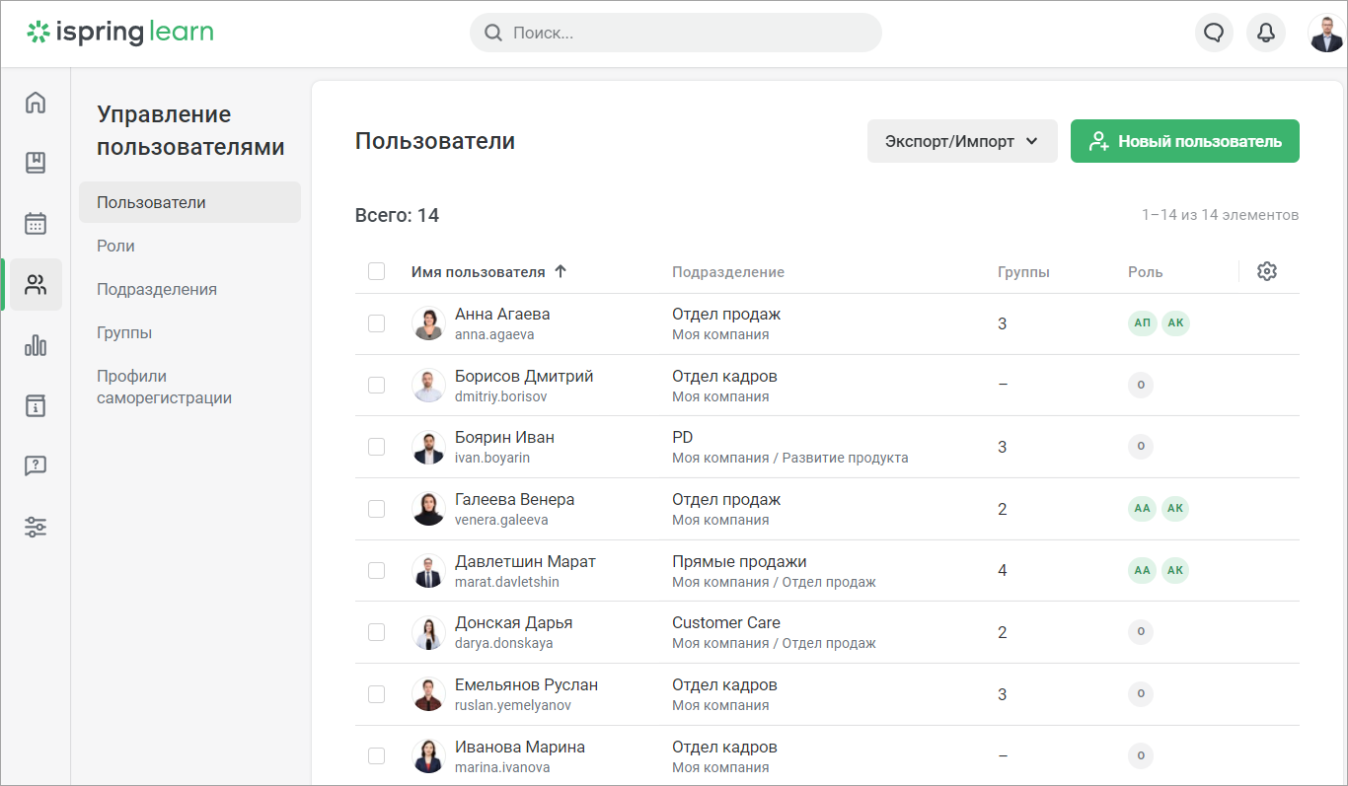This screenshot has width=1348, height=786.
Task: Open the Home icon in sidebar
Action: point(36,102)
